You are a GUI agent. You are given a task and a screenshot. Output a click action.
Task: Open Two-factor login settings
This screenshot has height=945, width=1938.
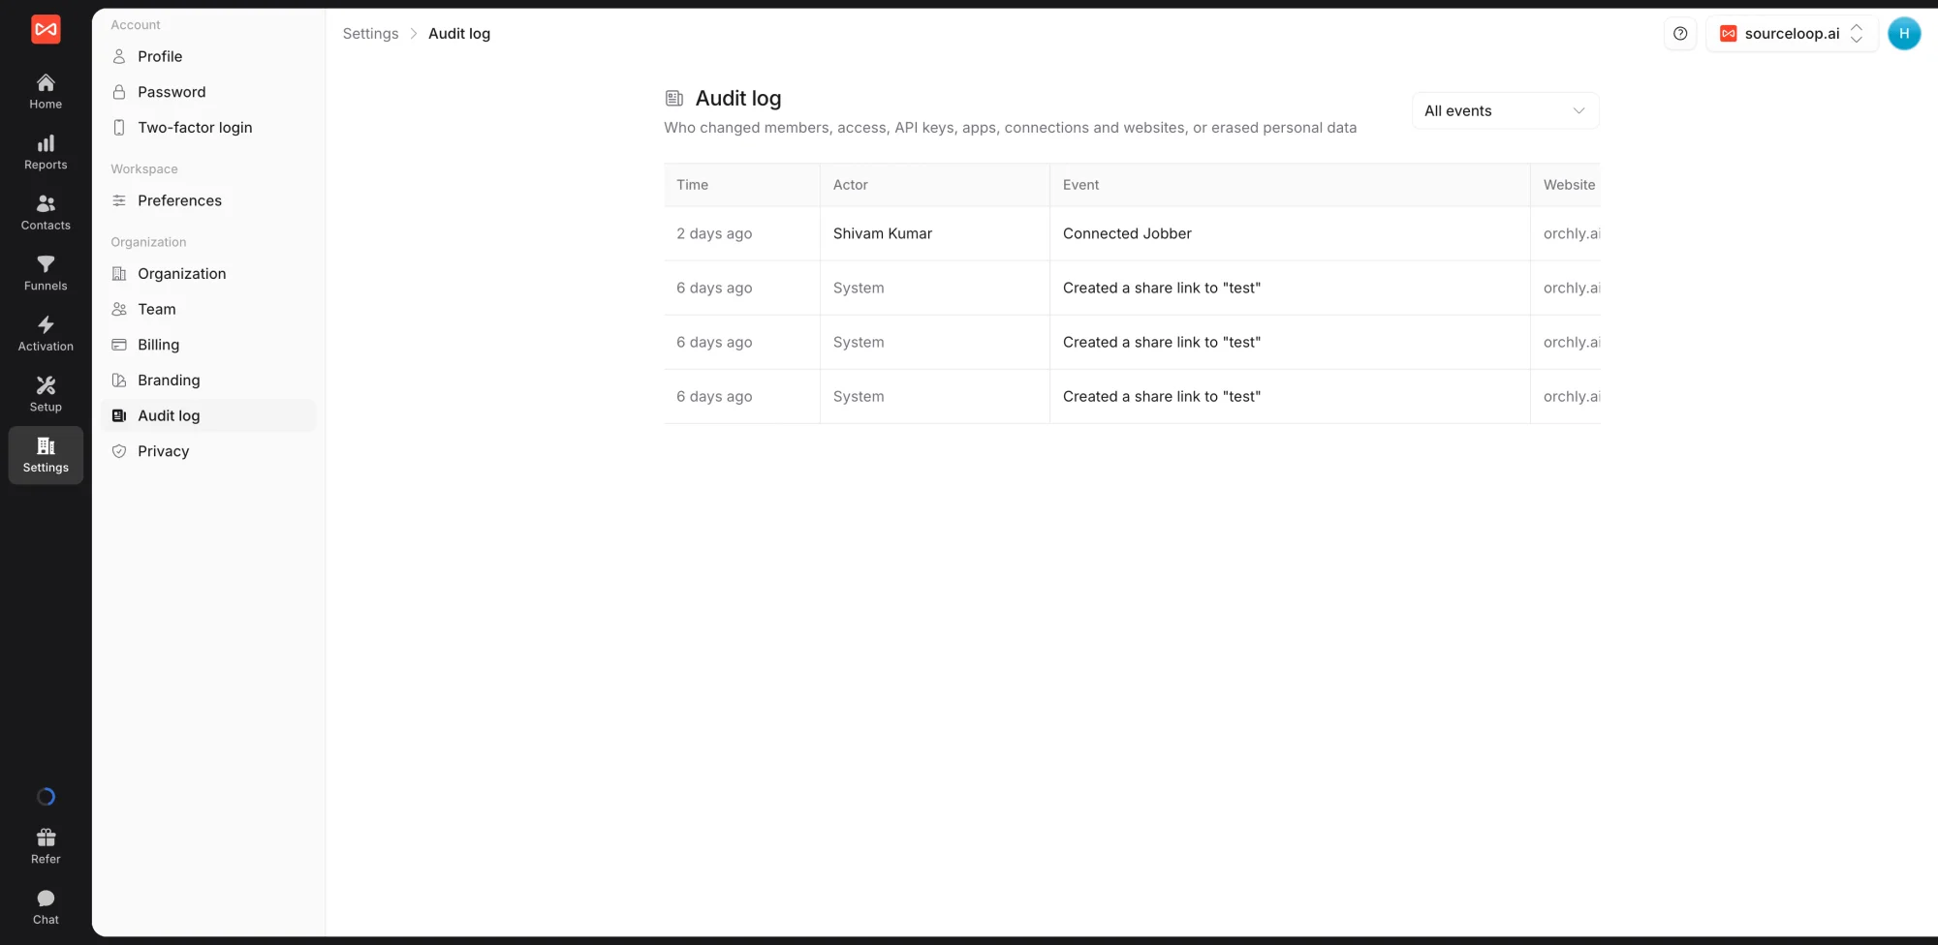(208, 128)
